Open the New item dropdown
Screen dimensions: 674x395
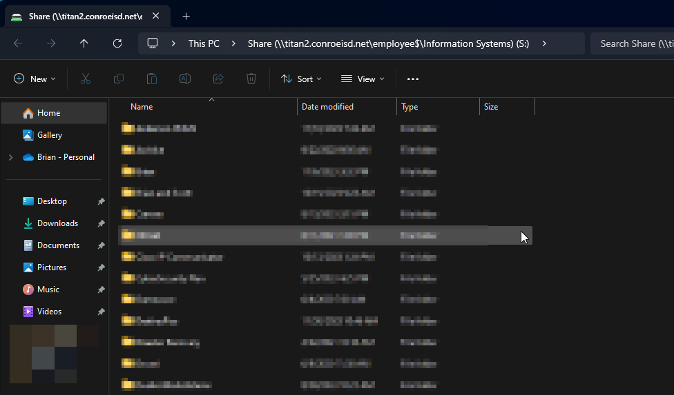pyautogui.click(x=35, y=79)
